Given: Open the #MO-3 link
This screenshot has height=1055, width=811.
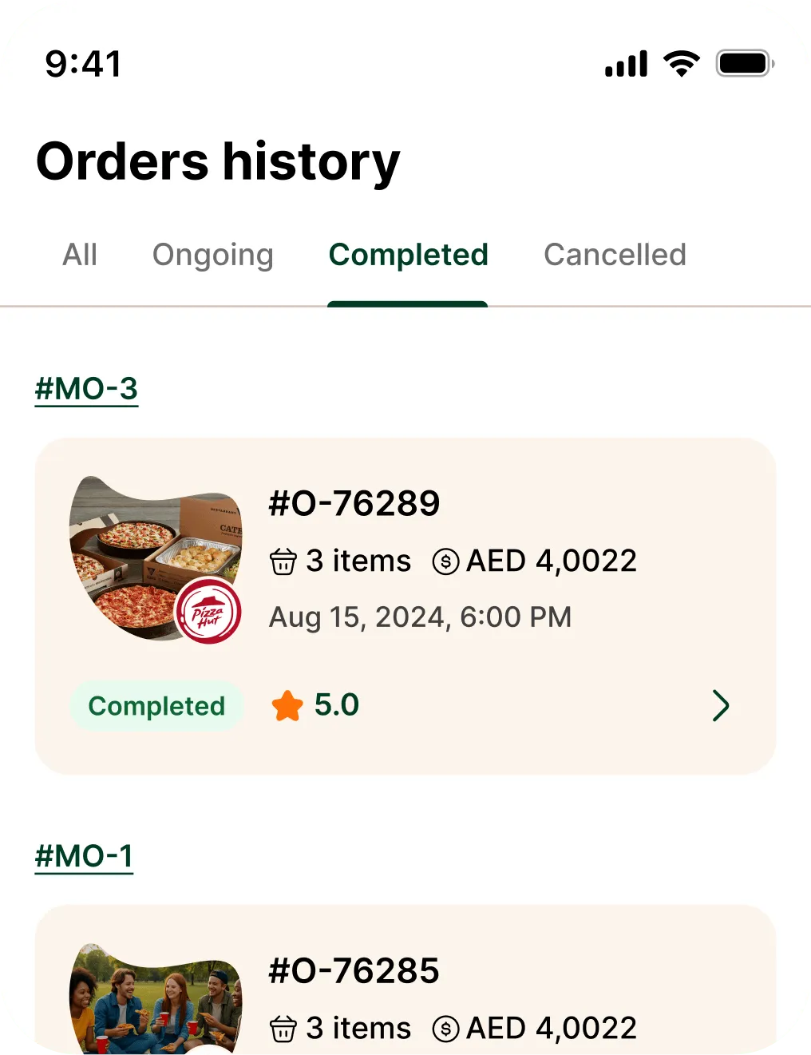Looking at the screenshot, I should point(86,390).
